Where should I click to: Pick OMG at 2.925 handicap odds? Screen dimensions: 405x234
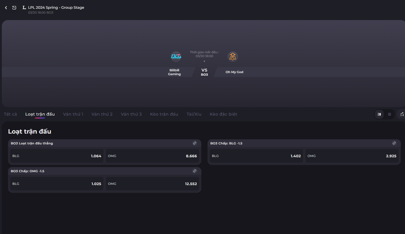pos(352,156)
